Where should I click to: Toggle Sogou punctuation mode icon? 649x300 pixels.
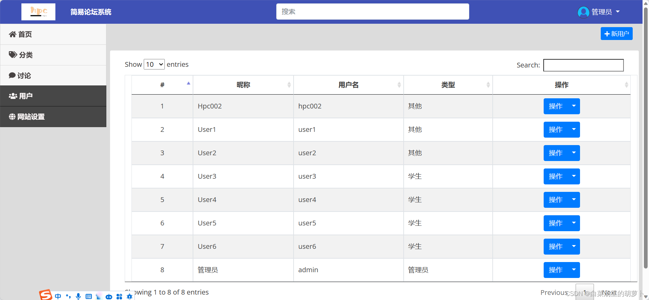pyautogui.click(x=68, y=297)
